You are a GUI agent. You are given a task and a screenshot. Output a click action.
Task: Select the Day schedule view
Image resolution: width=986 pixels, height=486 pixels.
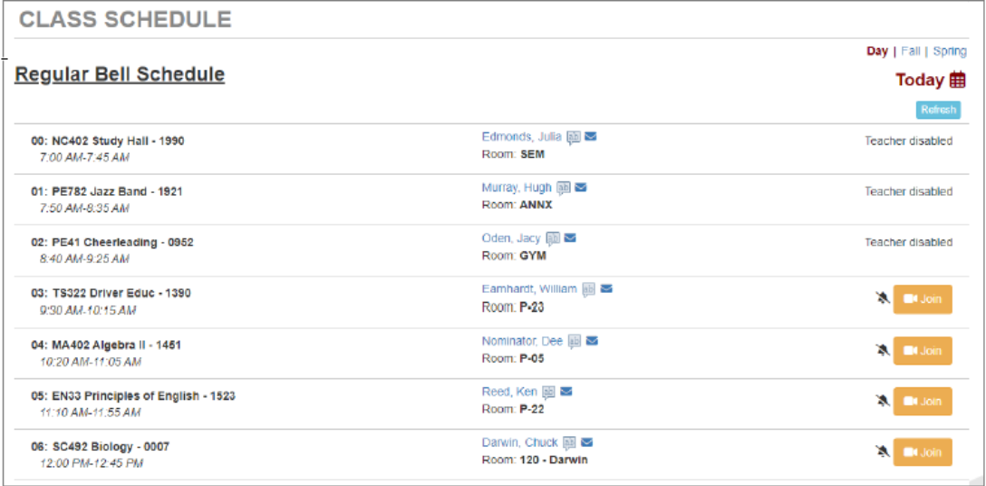click(x=876, y=52)
